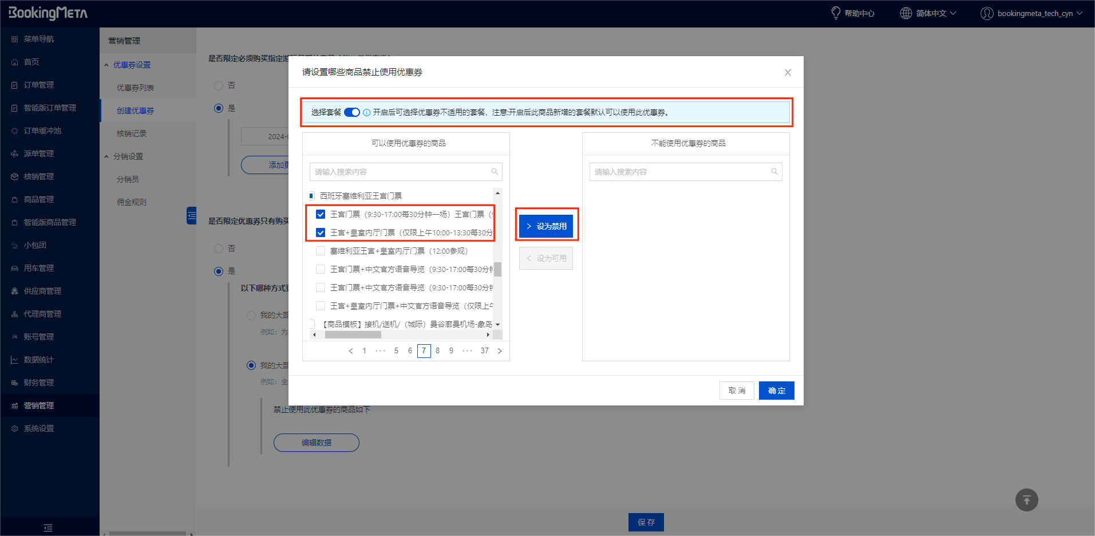Click the search icon in left product list

(495, 172)
